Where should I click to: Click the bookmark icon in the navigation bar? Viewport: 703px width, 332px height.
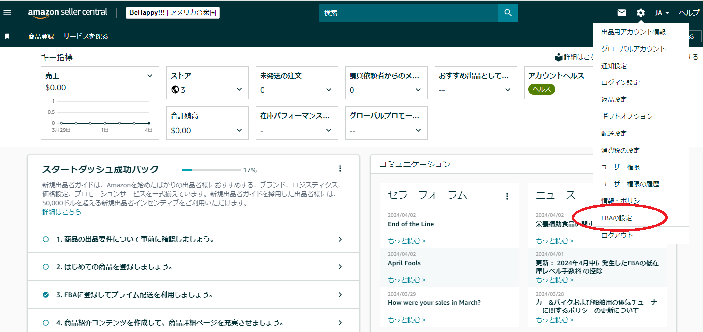click(7, 36)
